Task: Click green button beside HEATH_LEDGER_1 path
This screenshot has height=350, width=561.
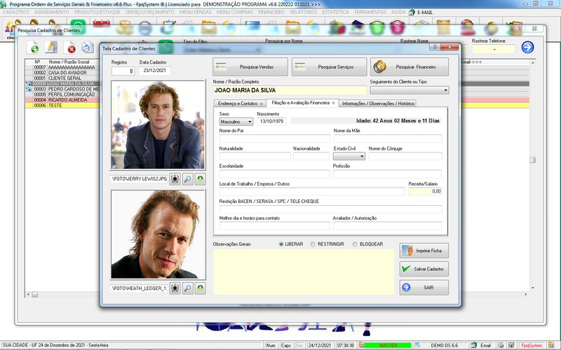Action: pos(201,288)
